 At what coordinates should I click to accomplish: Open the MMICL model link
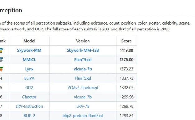pyautogui.click(x=29, y=60)
